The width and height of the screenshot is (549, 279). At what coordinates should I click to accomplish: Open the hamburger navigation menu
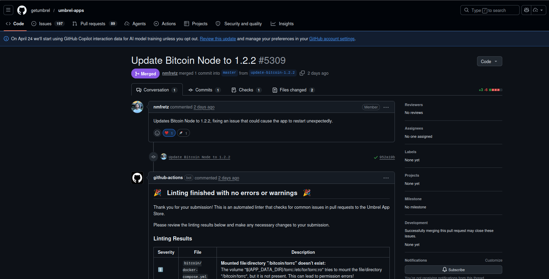click(8, 10)
